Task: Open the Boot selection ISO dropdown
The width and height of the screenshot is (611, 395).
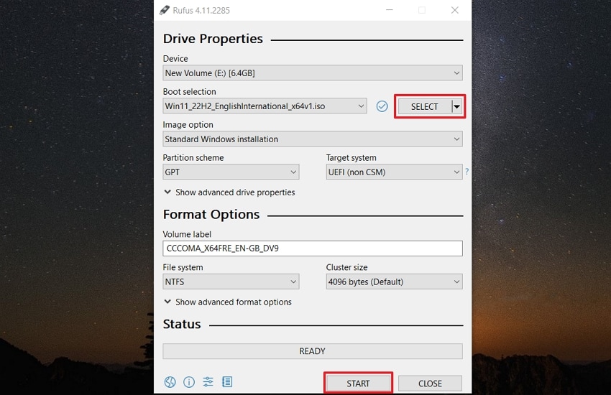Action: click(265, 106)
